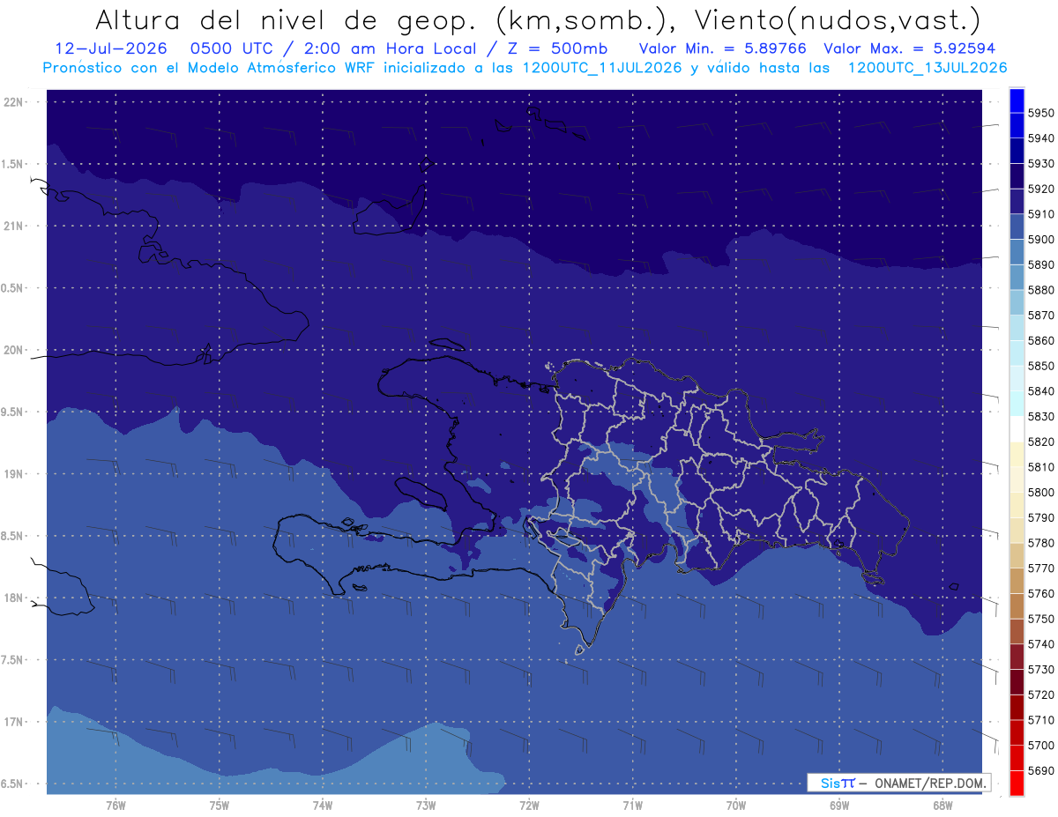Viewport: 1058px width, 817px height.
Task: Click legend value 5740
Action: coord(1040,643)
